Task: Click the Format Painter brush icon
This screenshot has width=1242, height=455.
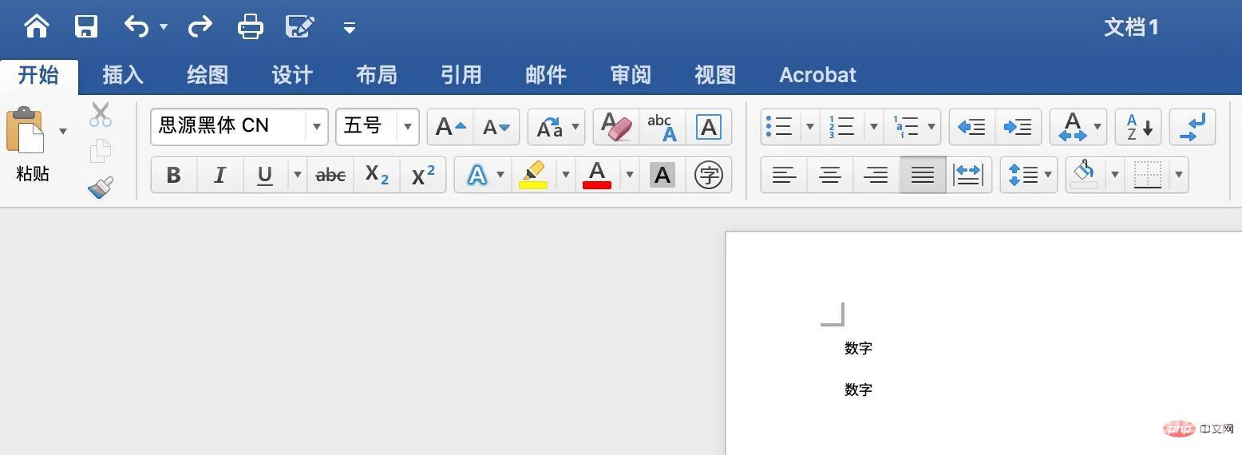Action: [101, 188]
